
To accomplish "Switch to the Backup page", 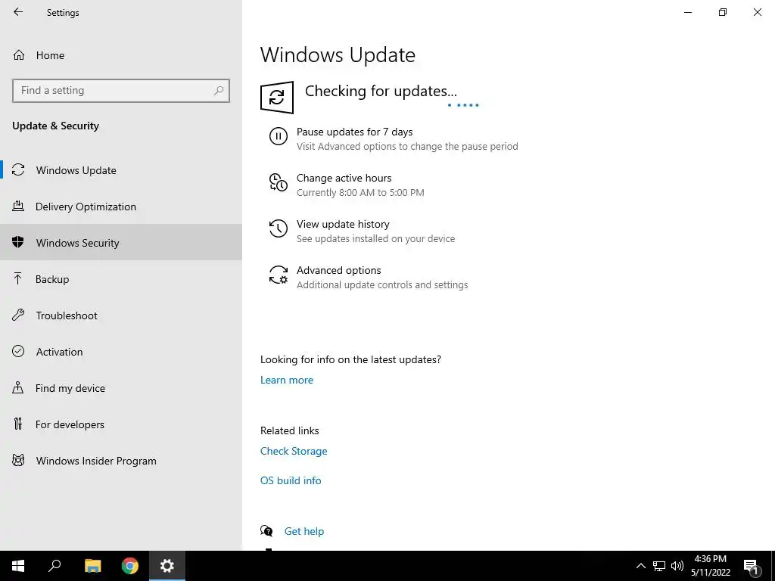I will 121,279.
